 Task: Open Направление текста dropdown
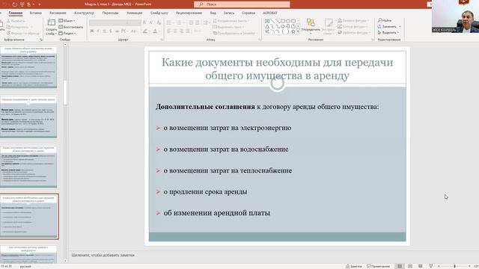(x=231, y=21)
